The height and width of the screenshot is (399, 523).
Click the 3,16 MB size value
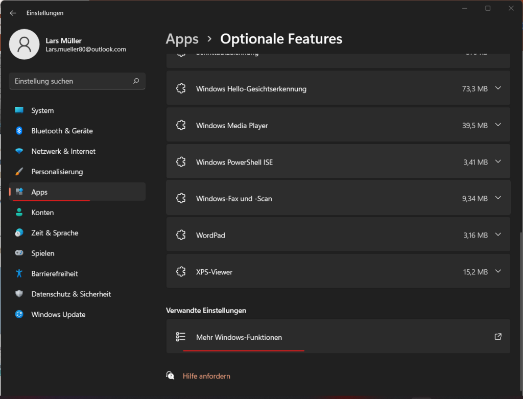[476, 235]
